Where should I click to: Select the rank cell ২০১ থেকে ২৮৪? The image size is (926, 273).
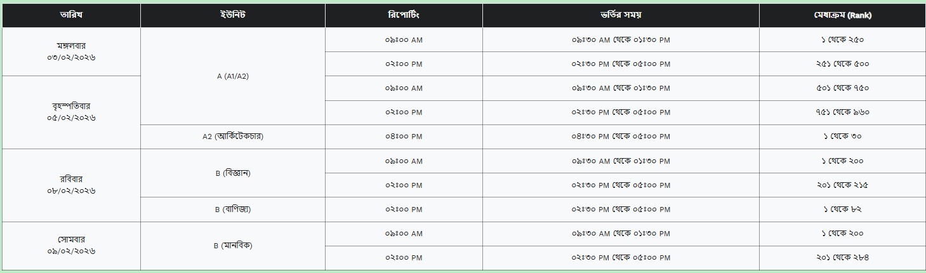pos(842,258)
